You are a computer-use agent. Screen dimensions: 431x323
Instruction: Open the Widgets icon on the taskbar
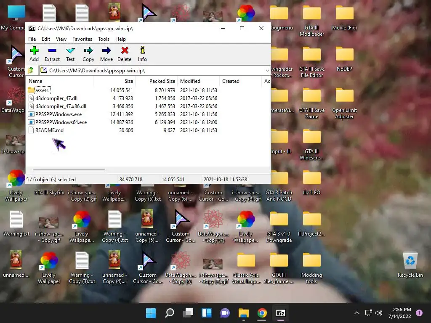(x=206, y=313)
